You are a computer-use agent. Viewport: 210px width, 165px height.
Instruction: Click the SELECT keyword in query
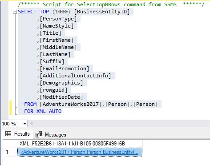coord(27,12)
